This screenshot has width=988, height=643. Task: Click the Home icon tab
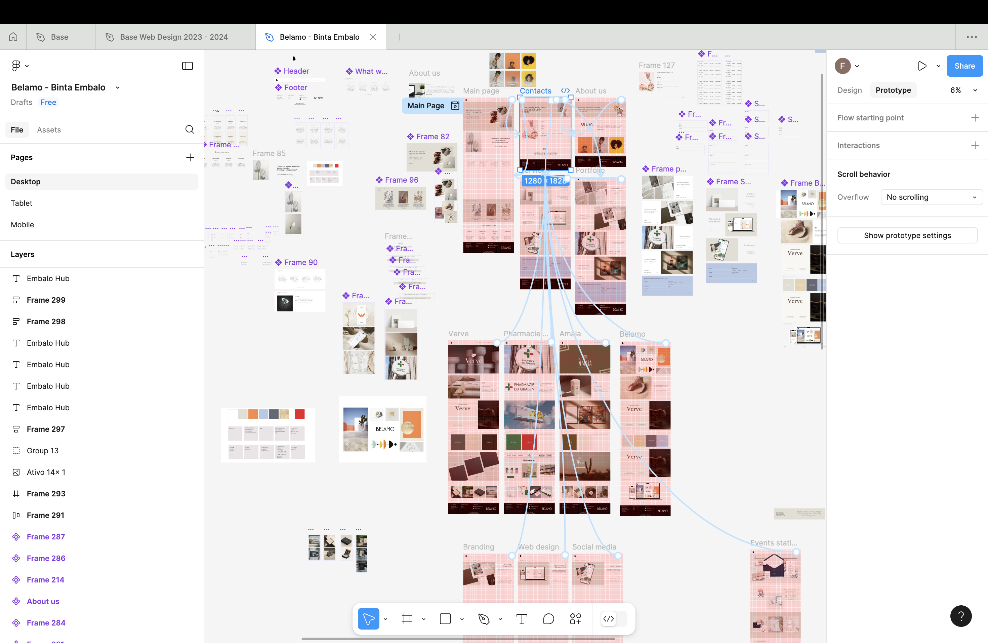[x=13, y=37]
